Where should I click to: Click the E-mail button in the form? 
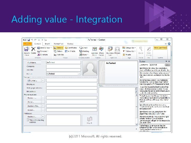pyautogui.click(x=34, y=81)
